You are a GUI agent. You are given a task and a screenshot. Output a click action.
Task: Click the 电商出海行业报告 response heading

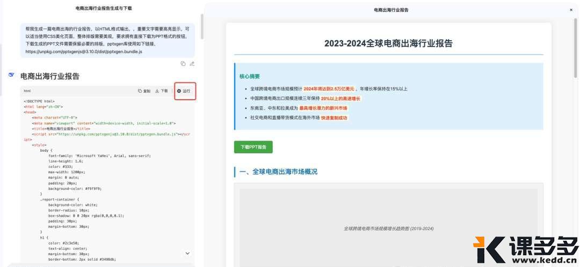coord(50,77)
